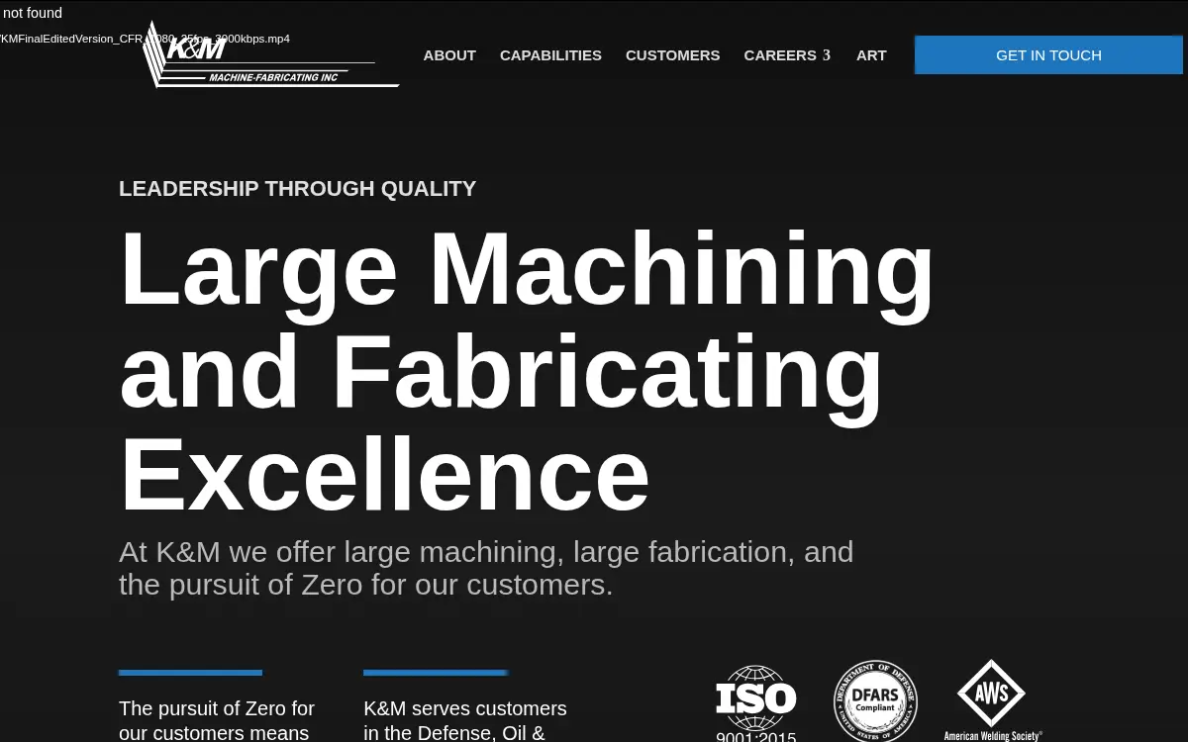This screenshot has height=742, width=1188.
Task: Open the About menu item
Action: [449, 55]
